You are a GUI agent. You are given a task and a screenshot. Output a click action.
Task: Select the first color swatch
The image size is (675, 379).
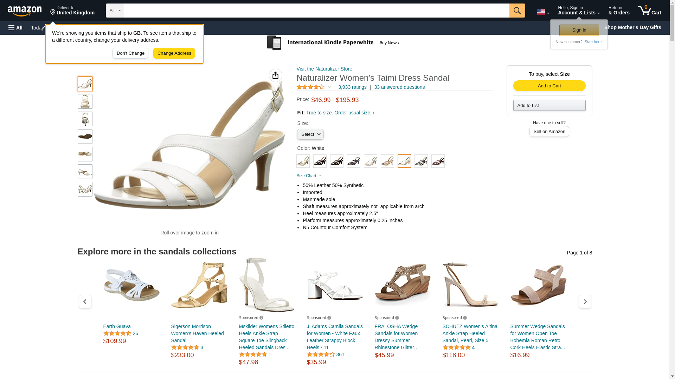coord(303,161)
